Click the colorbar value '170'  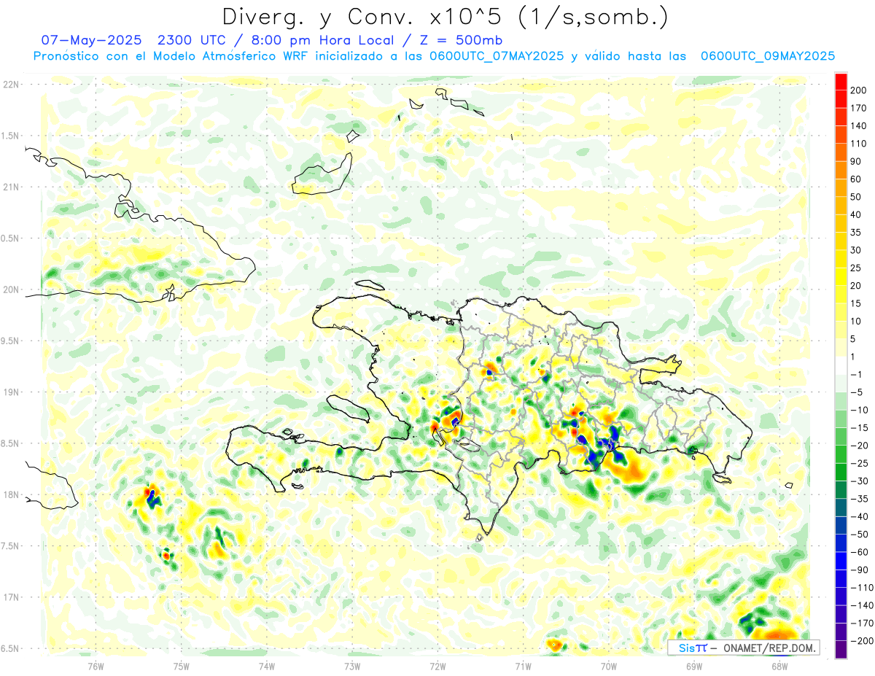[860, 108]
